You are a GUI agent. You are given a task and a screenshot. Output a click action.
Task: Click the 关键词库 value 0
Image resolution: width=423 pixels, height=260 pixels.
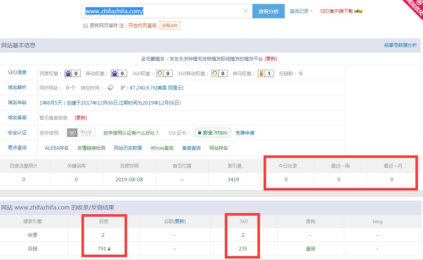[76, 179]
